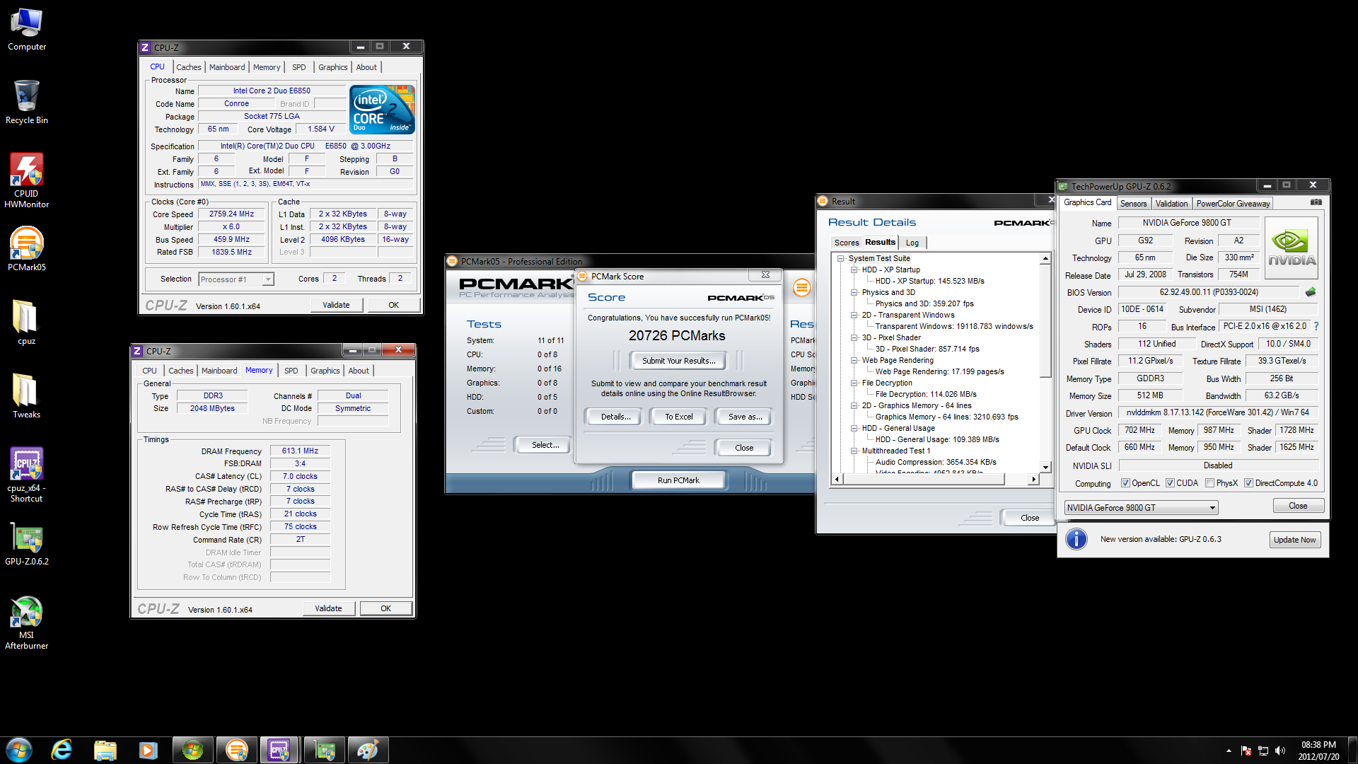Click the BIOS save chip icon in GPU-Z
The height and width of the screenshot is (764, 1358).
click(x=1311, y=292)
